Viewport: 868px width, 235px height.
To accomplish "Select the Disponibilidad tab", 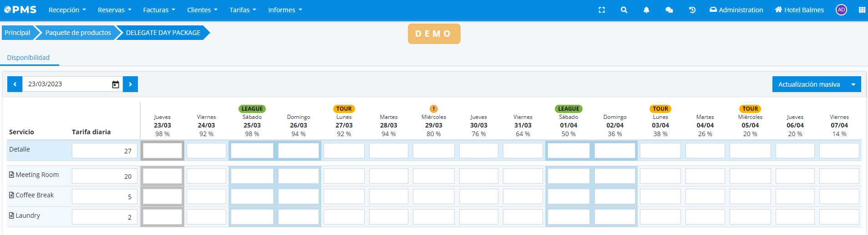I will pyautogui.click(x=28, y=58).
